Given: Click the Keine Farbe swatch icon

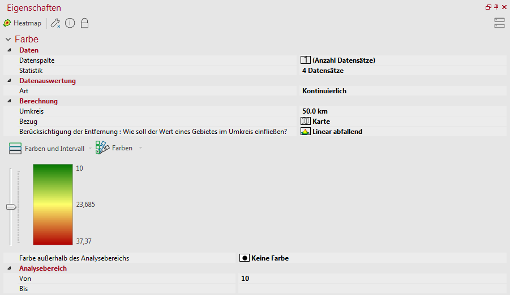Looking at the screenshot, I should (x=245, y=258).
